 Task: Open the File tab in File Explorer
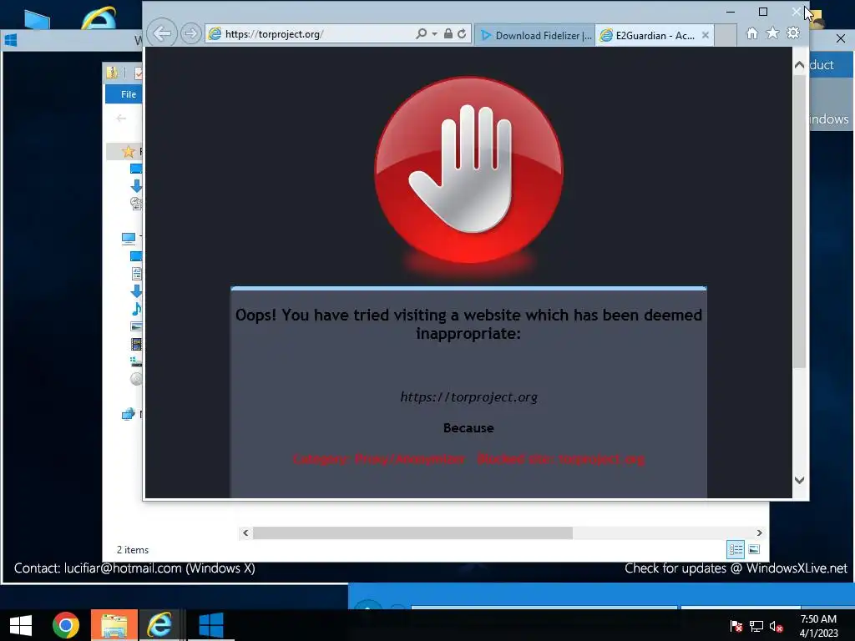125,94
